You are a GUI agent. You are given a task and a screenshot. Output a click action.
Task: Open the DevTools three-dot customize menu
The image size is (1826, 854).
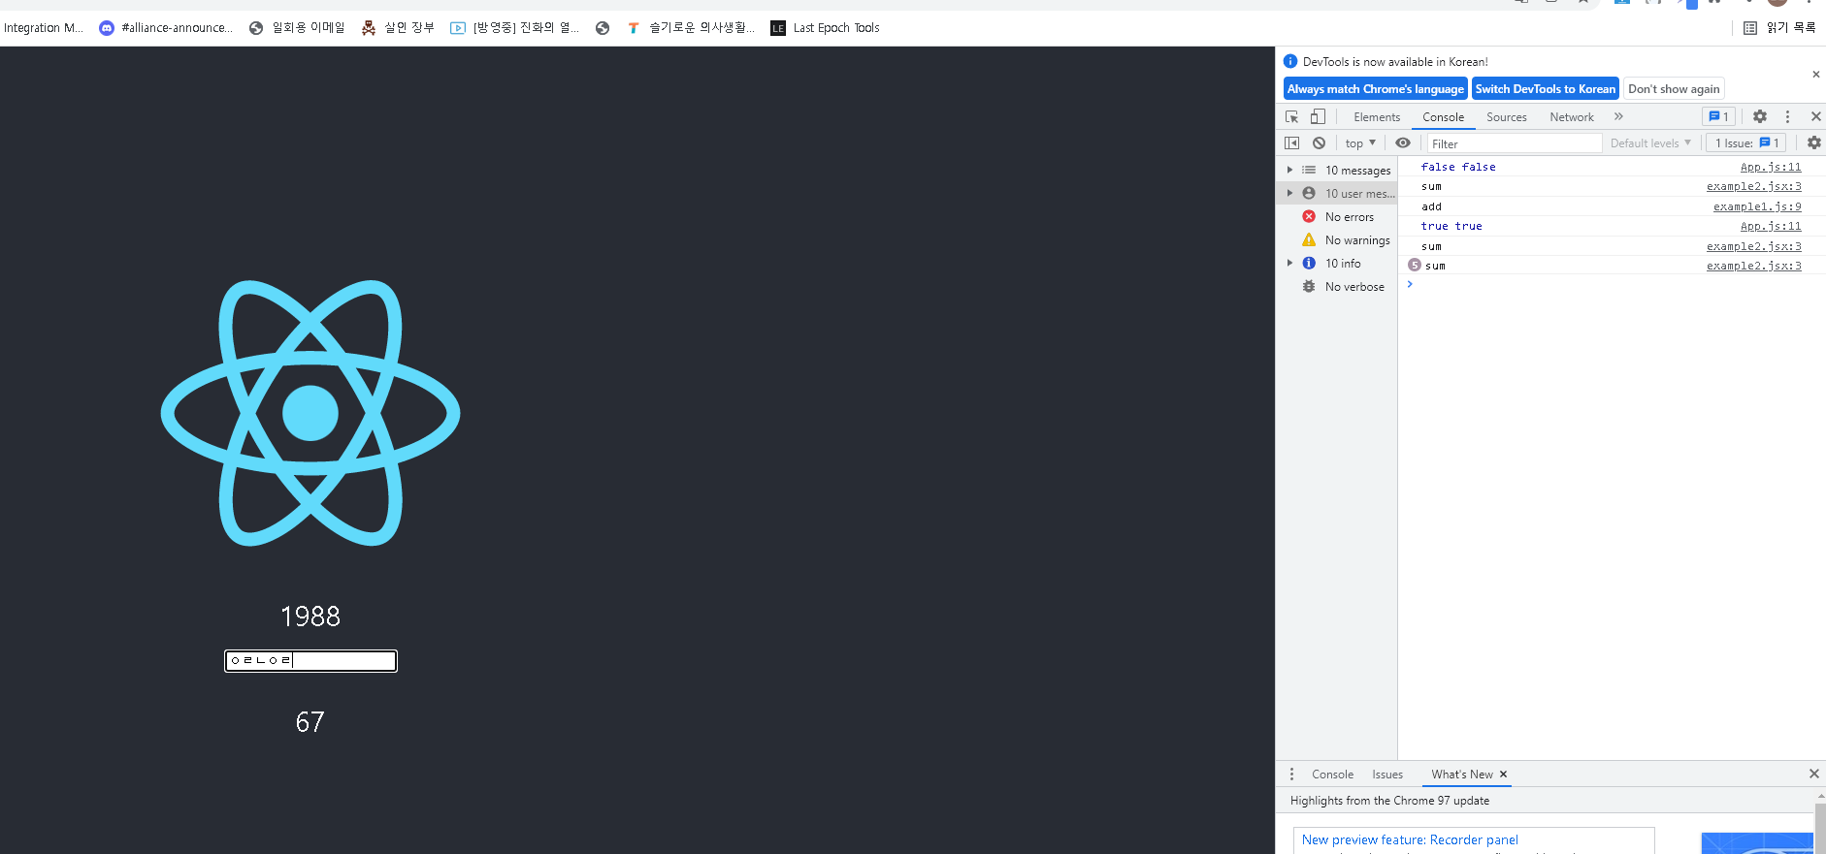pos(1787,116)
